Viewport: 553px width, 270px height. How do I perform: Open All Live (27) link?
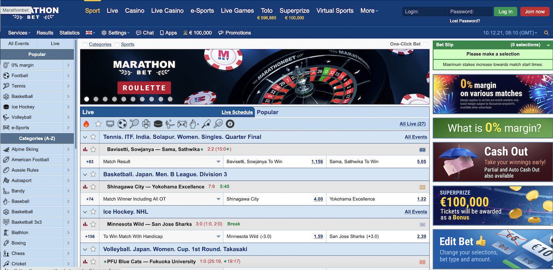pos(412,124)
